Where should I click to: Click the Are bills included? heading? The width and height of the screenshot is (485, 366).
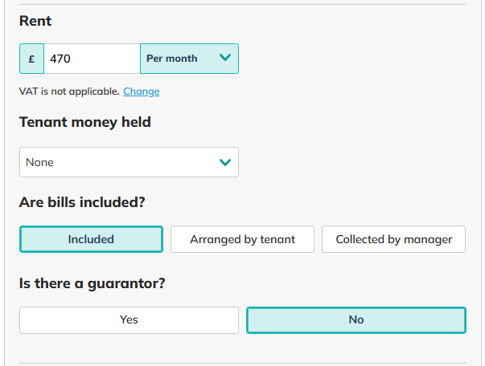(82, 202)
